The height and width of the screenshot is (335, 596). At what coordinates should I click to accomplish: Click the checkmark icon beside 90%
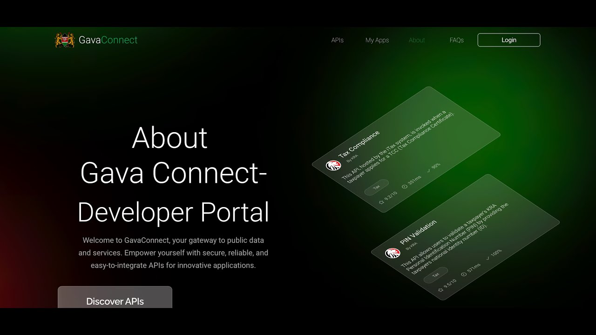coord(428,171)
